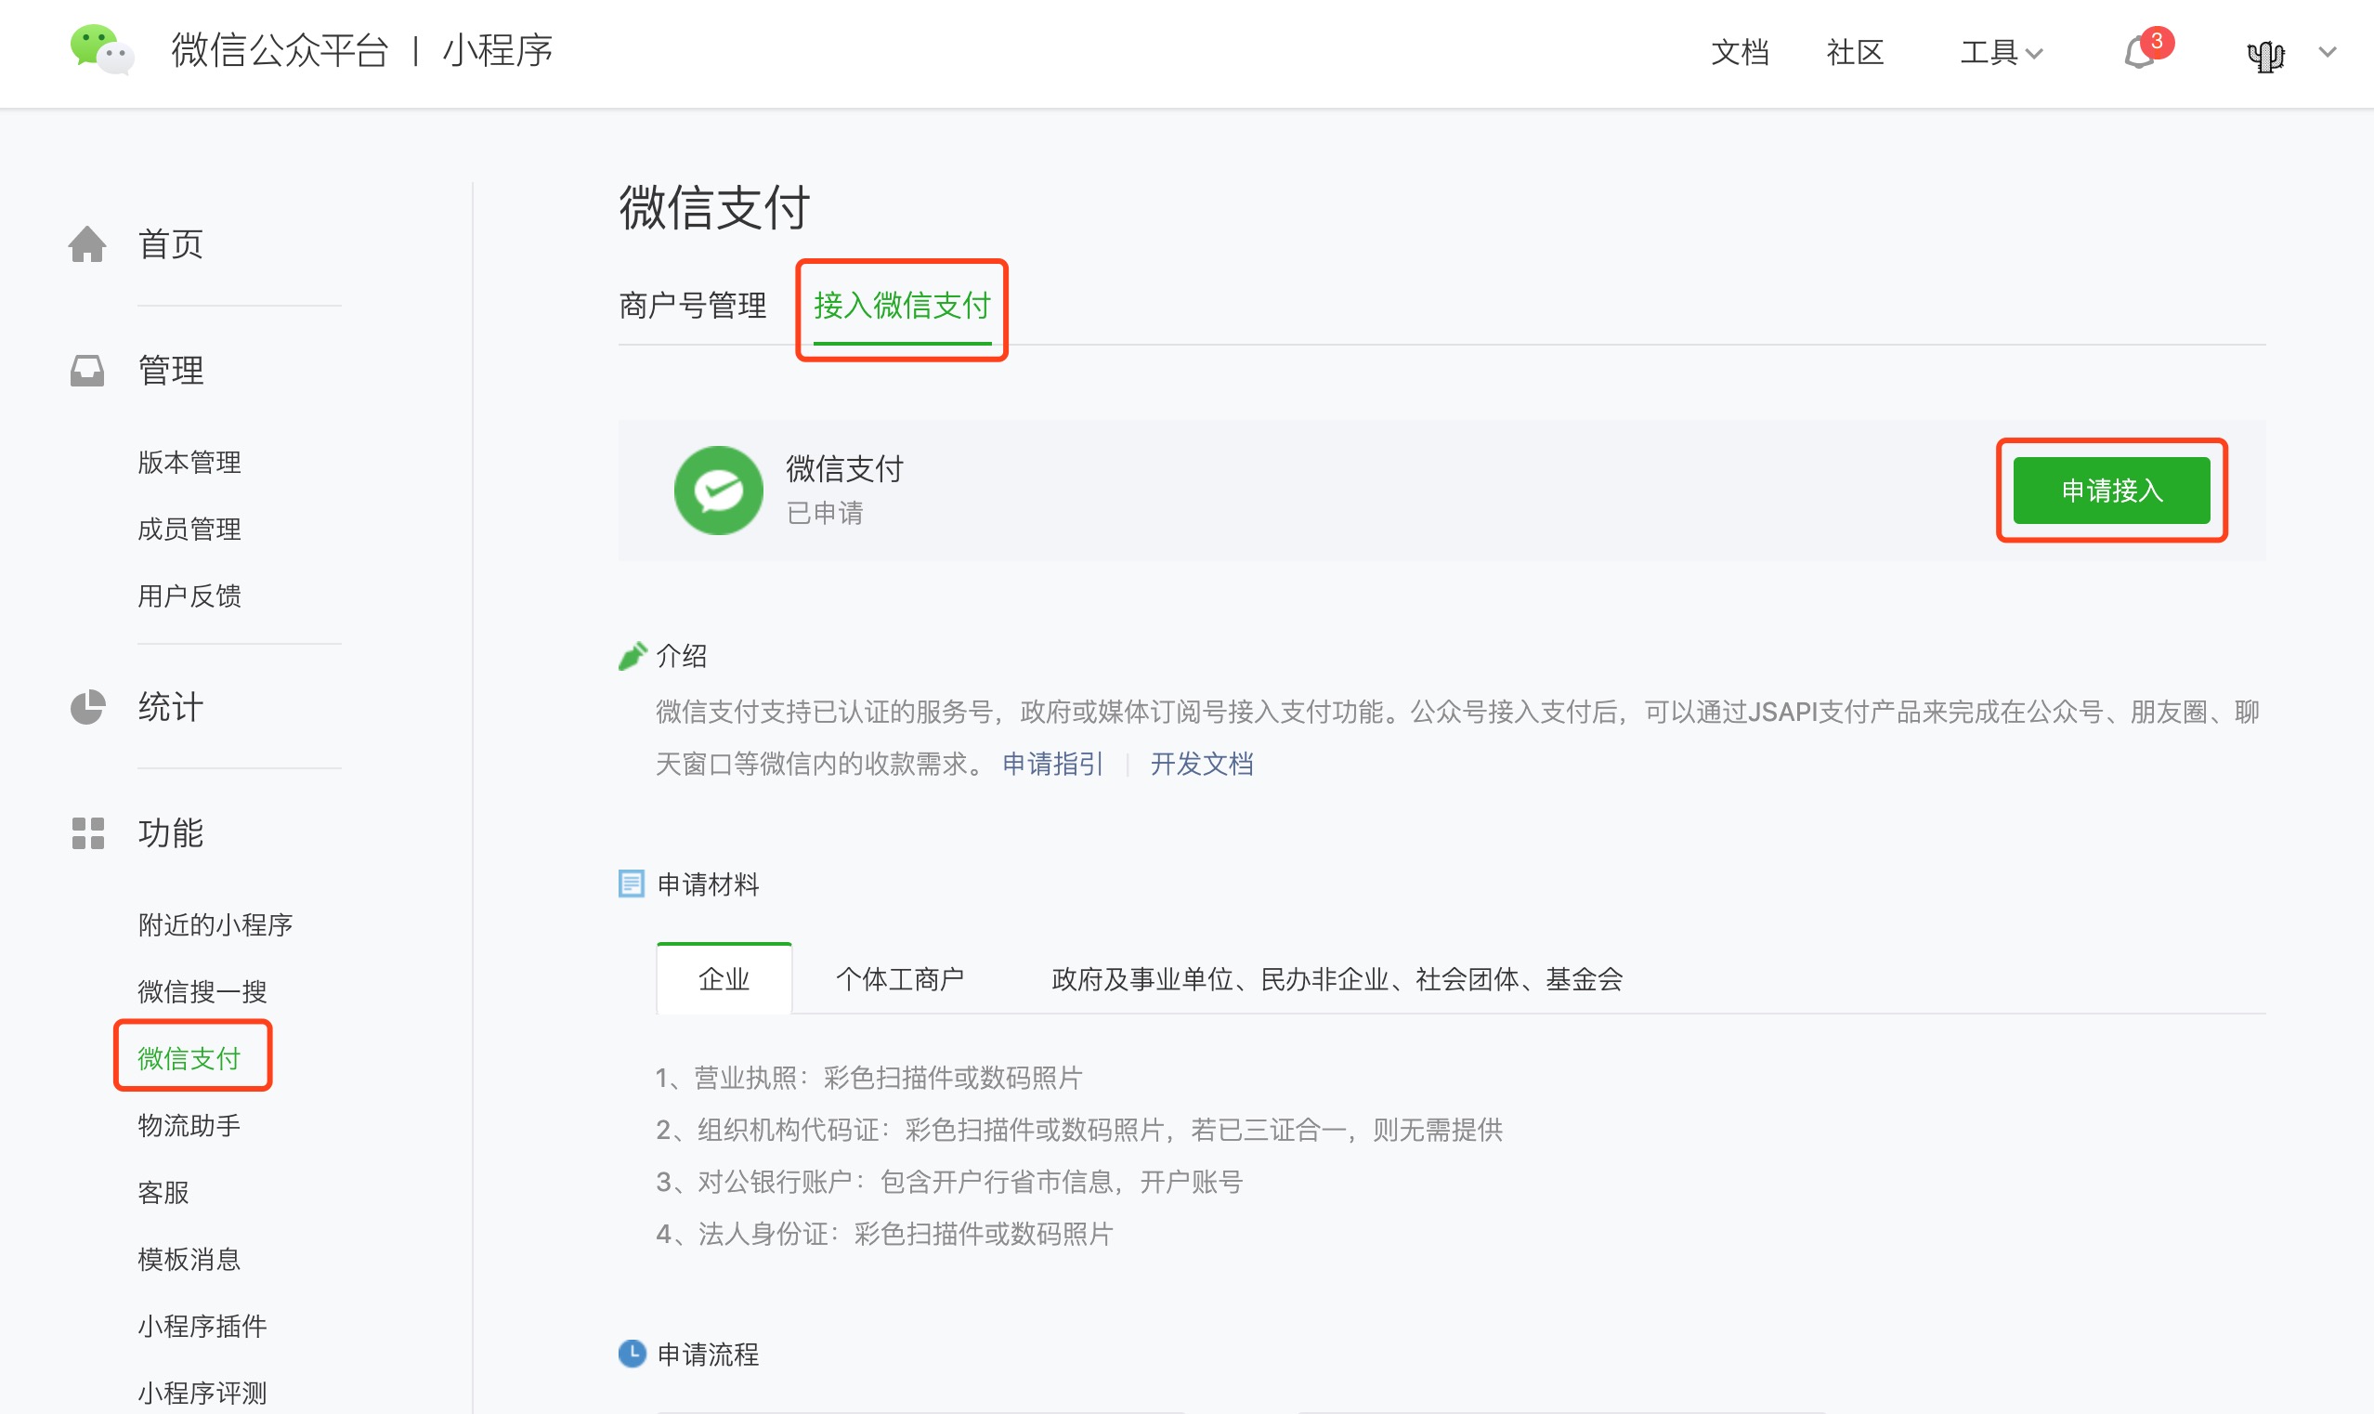The height and width of the screenshot is (1414, 2374).
Task: Click the 功能 section header
Action: (171, 832)
